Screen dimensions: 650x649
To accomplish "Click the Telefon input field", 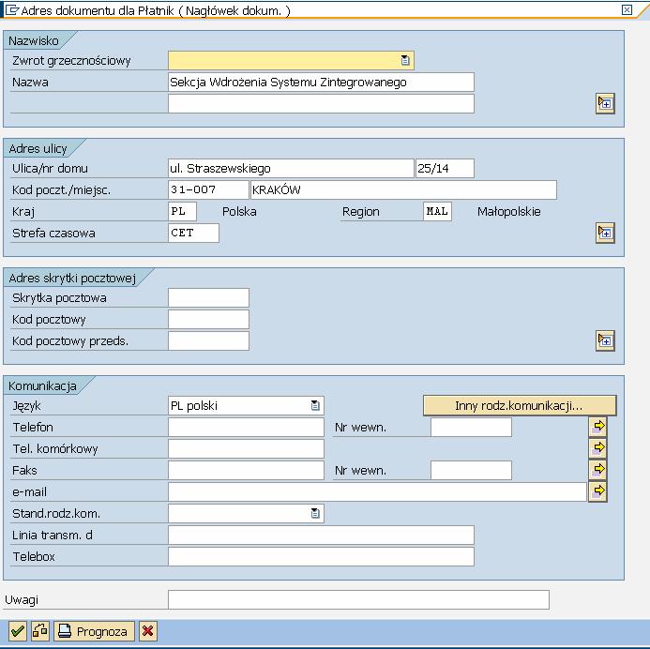I will tap(246, 427).
